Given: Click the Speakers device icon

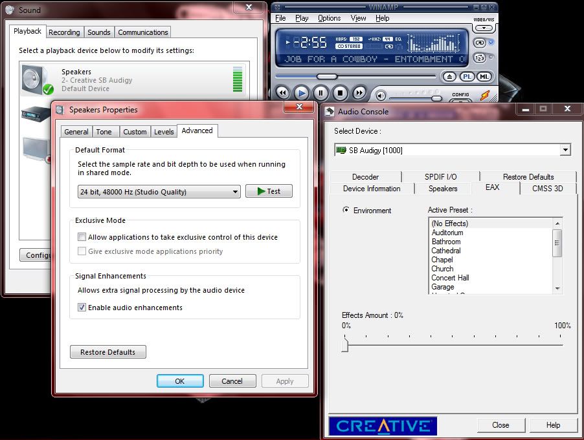Looking at the screenshot, I should pos(37,79).
